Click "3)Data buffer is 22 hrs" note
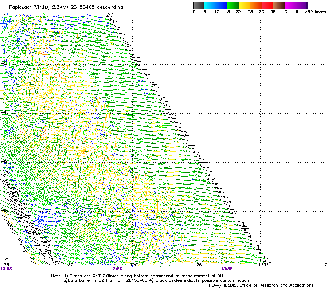This screenshot has width=328, height=288. click(88, 280)
